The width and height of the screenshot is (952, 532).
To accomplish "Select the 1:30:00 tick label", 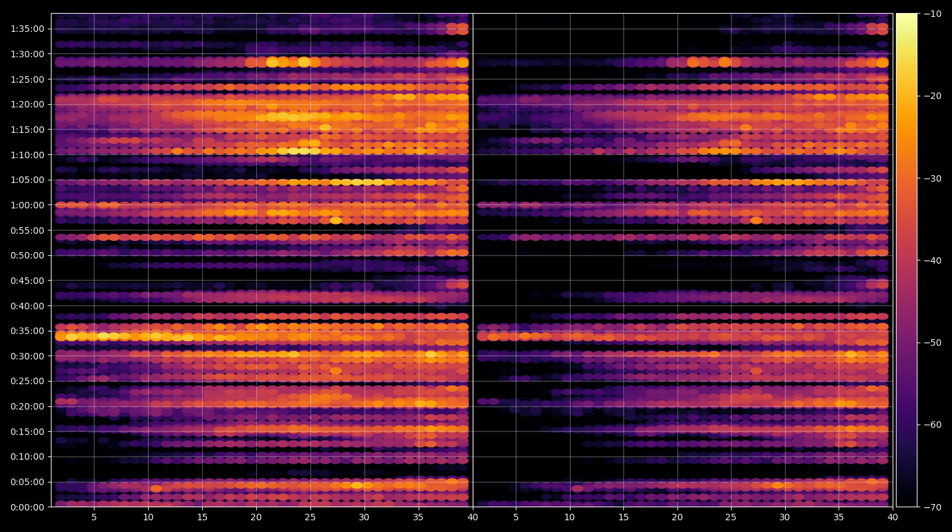I will 27,54.
